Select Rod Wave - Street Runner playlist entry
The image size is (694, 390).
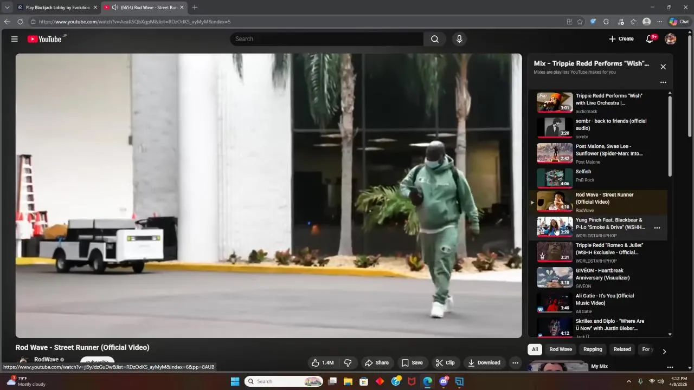click(599, 202)
